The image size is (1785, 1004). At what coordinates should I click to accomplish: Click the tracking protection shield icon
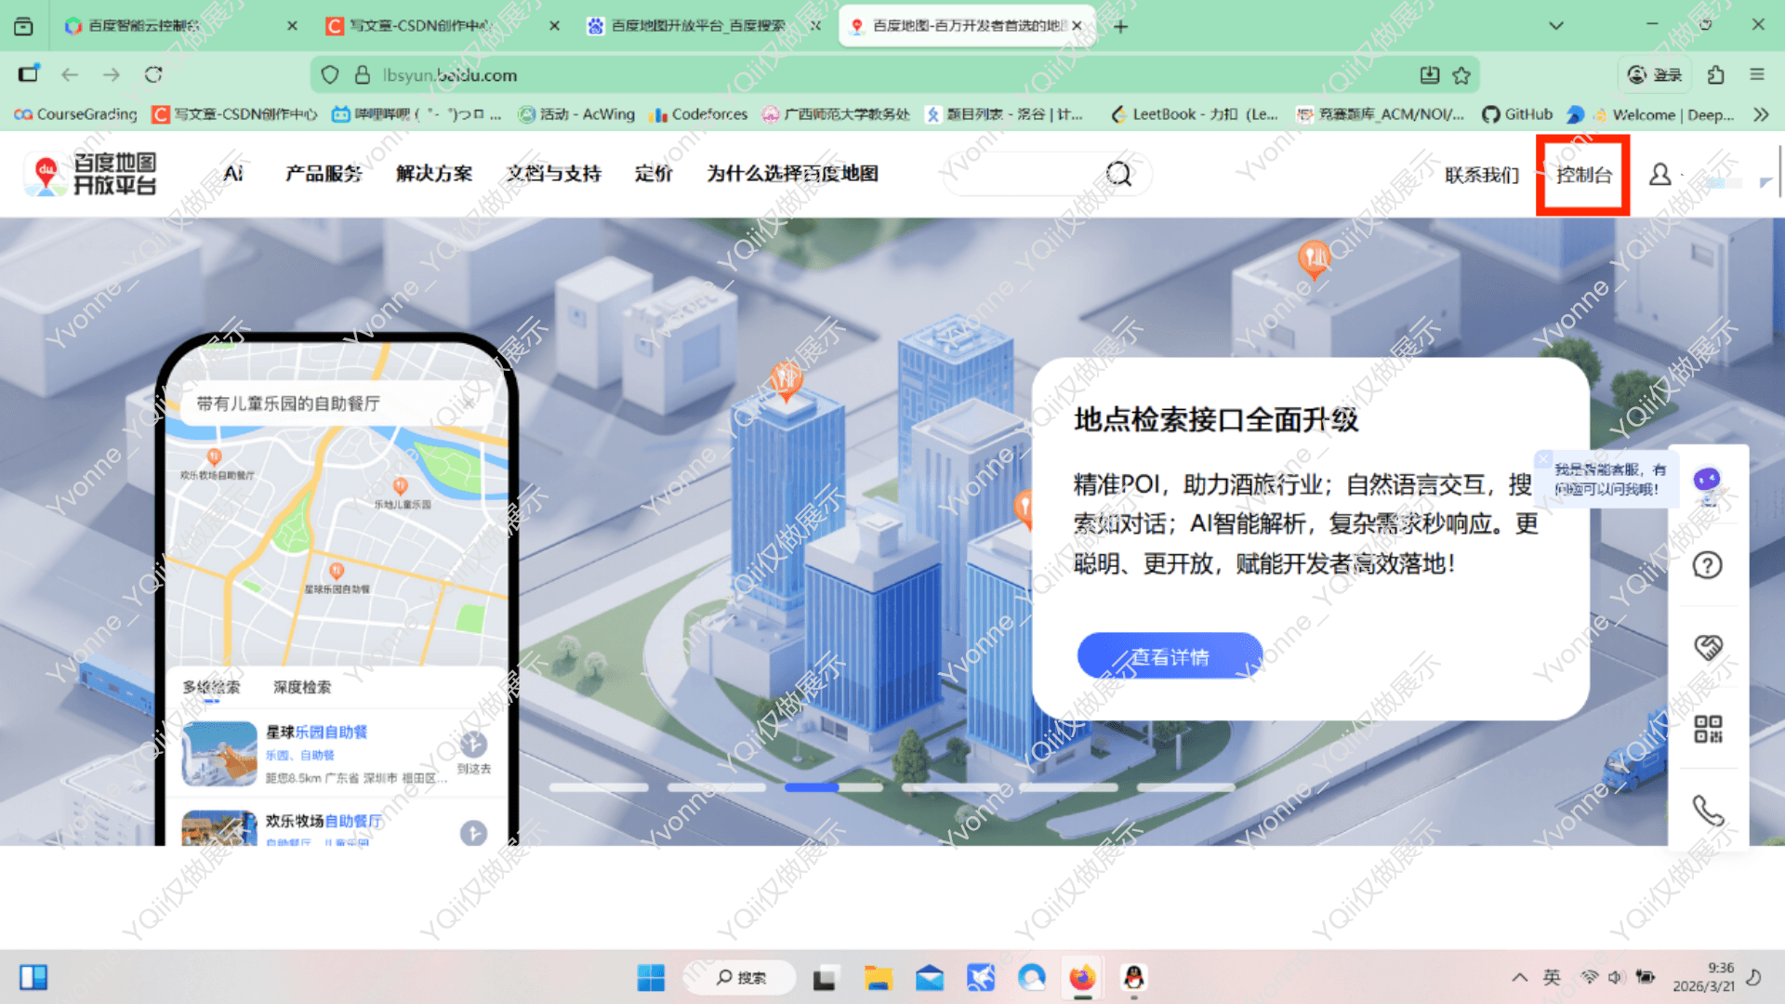(x=329, y=75)
